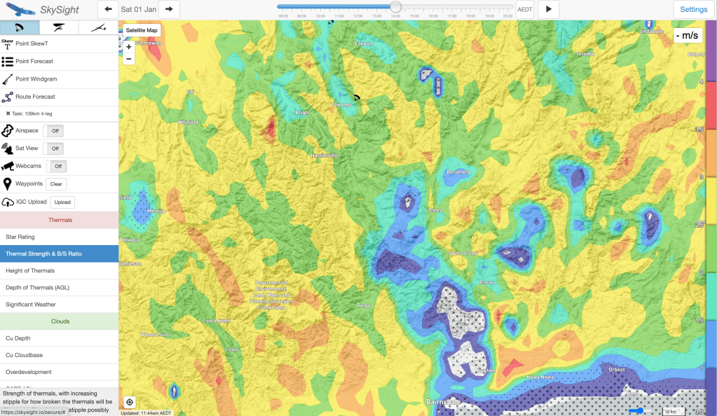Viewport: 717px width, 416px height.
Task: Enable the Webcams switch
Action: tap(58, 167)
